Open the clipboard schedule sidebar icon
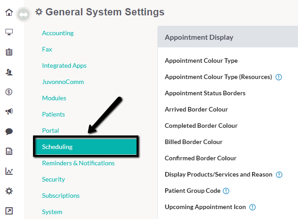This screenshot has width=298, height=219. [x=9, y=52]
